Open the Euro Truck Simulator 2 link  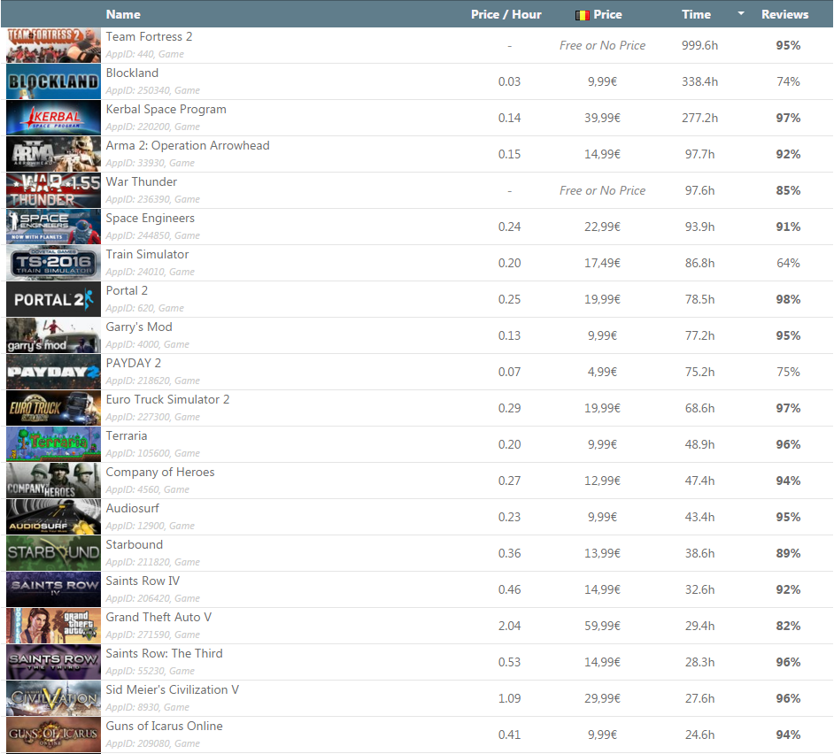pyautogui.click(x=167, y=399)
